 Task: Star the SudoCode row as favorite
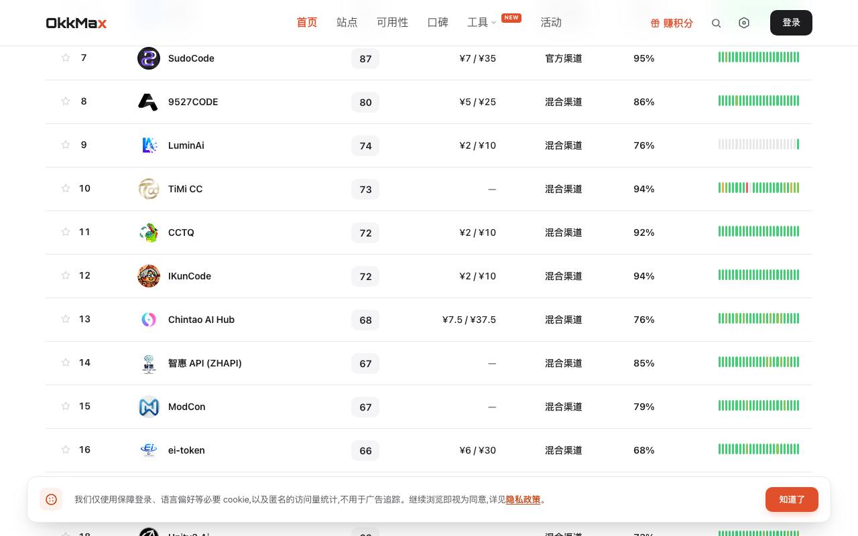point(66,58)
